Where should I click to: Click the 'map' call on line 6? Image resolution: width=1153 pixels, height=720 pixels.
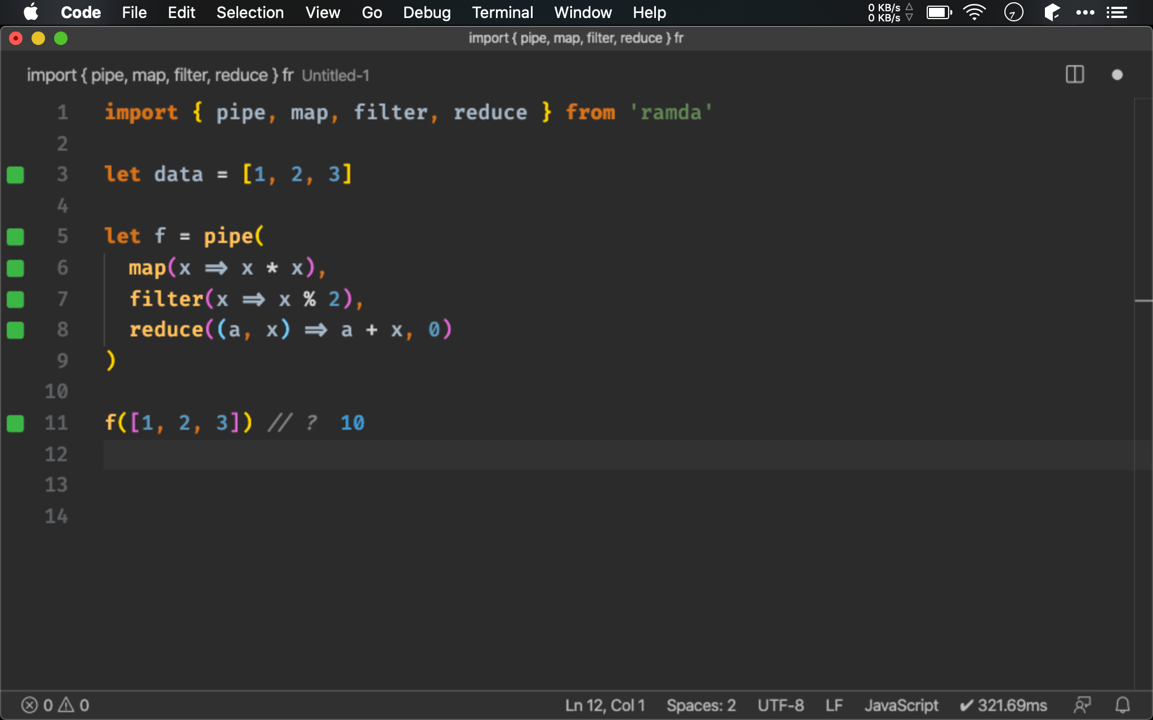pos(147,268)
